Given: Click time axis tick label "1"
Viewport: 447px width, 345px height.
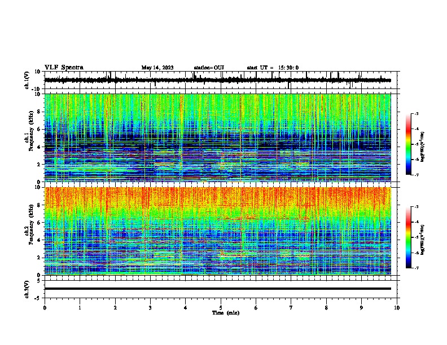Looking at the screenshot, I should pyautogui.click(x=80, y=308).
